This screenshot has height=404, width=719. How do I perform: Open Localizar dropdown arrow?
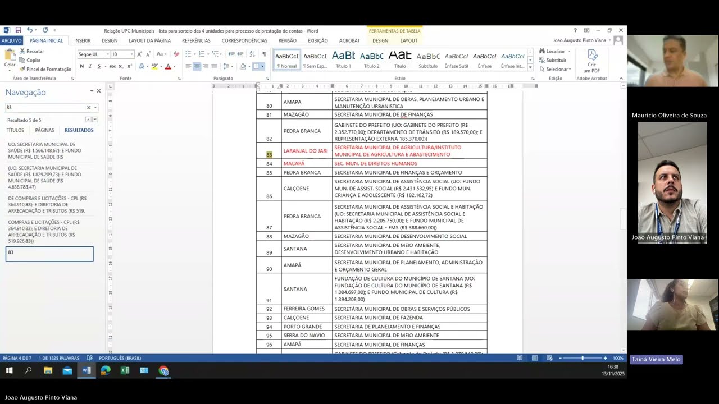[569, 51]
